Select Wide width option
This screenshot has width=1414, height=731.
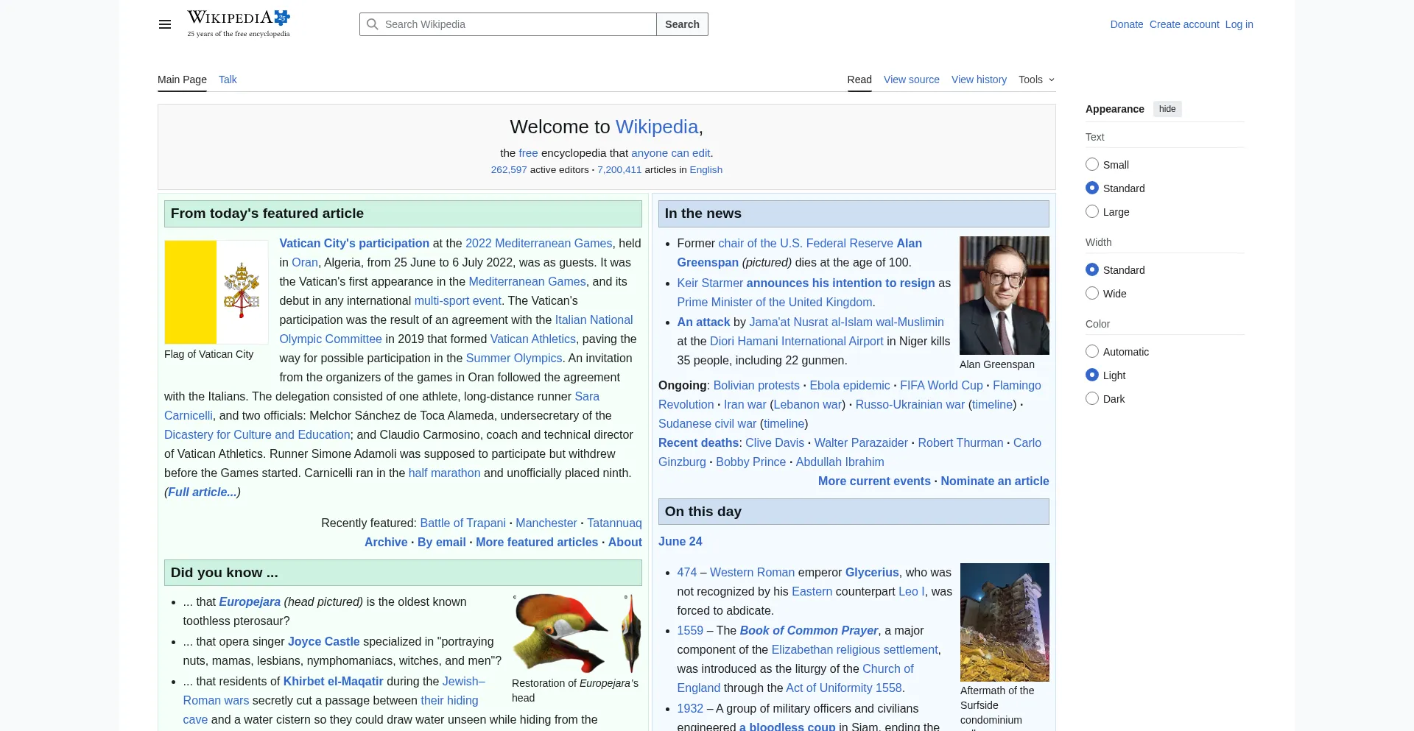point(1092,294)
